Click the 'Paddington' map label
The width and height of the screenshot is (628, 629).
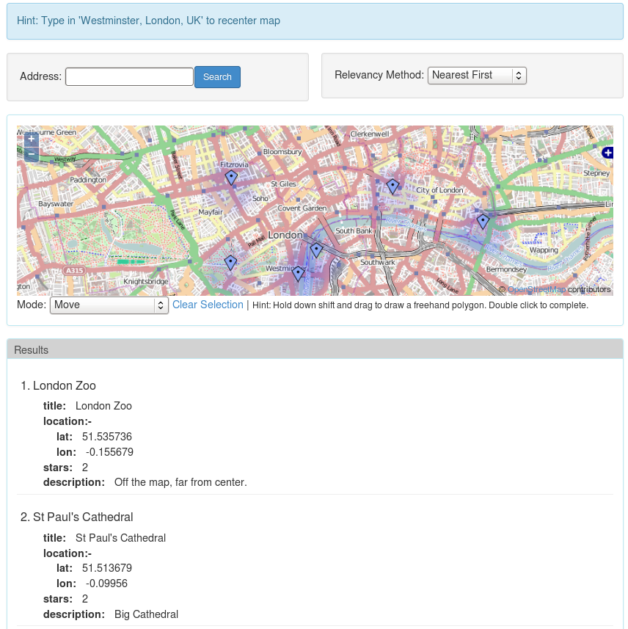pos(88,180)
